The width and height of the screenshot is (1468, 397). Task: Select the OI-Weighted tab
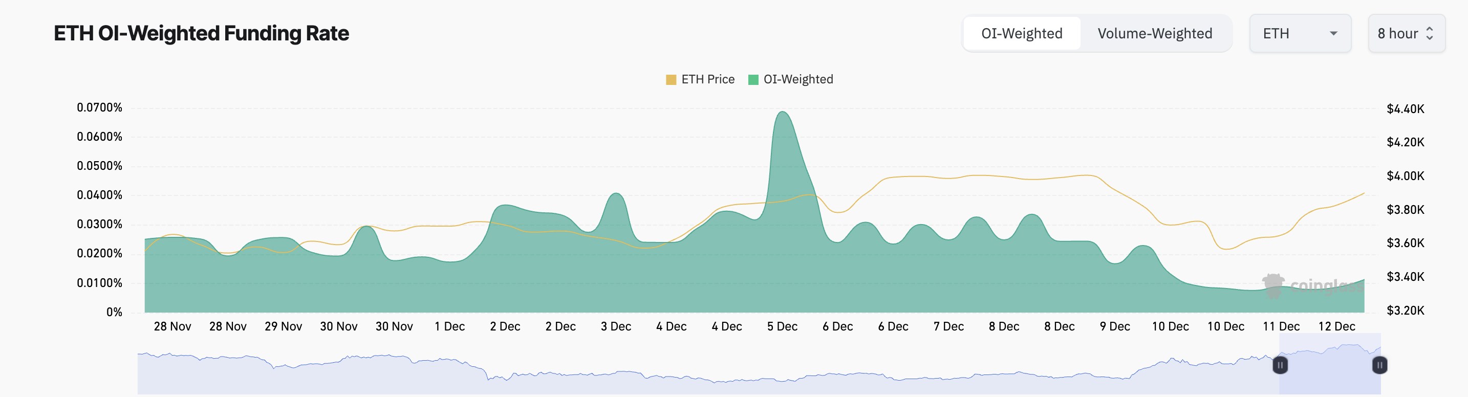[1021, 33]
